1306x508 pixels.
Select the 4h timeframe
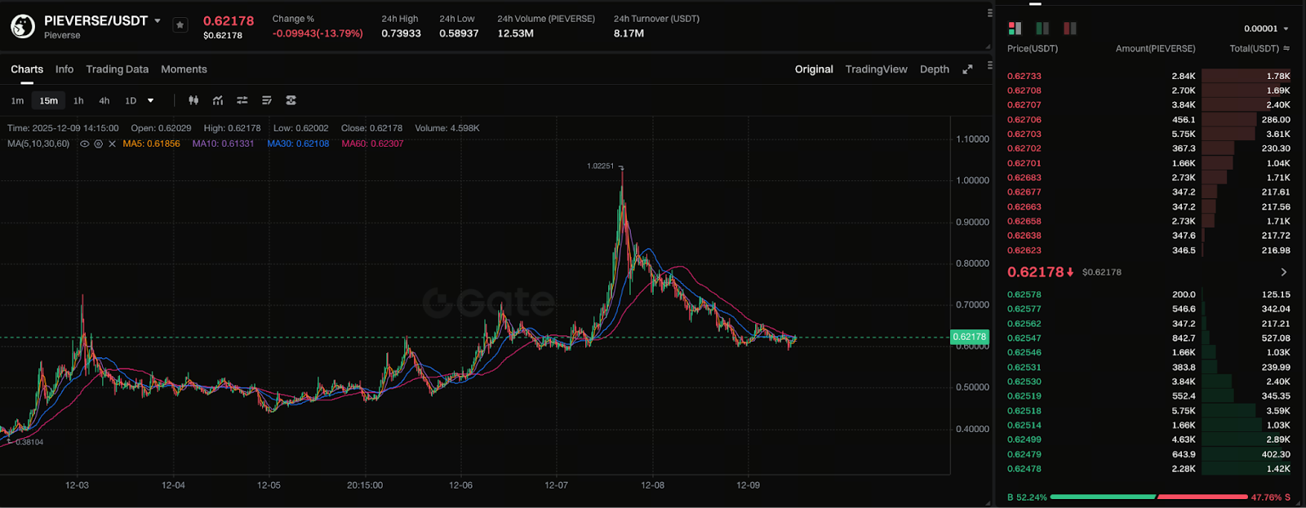tap(104, 101)
